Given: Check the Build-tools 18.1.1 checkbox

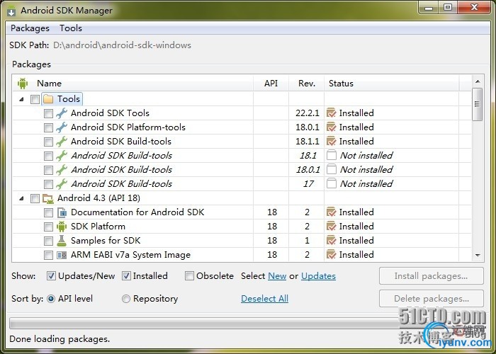Looking at the screenshot, I should [x=48, y=142].
